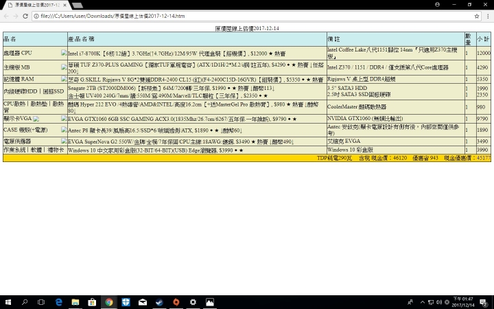Click the taskbar clock 下午 01:47
This screenshot has height=309, width=494.
463,302
